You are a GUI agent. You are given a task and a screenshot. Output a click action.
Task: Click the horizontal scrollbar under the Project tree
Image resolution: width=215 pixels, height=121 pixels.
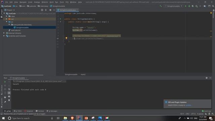pos(23,75)
